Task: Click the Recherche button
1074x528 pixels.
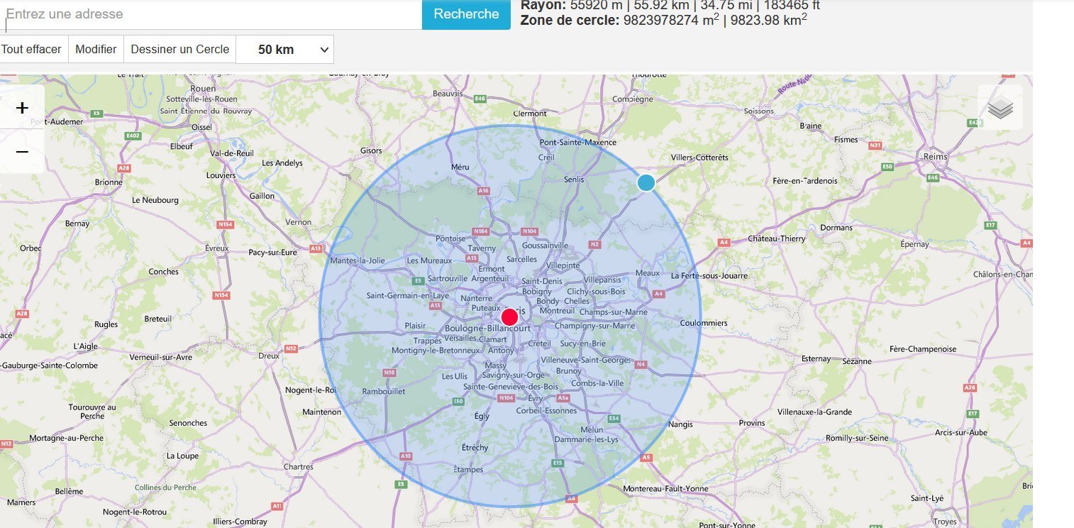Action: tap(466, 14)
